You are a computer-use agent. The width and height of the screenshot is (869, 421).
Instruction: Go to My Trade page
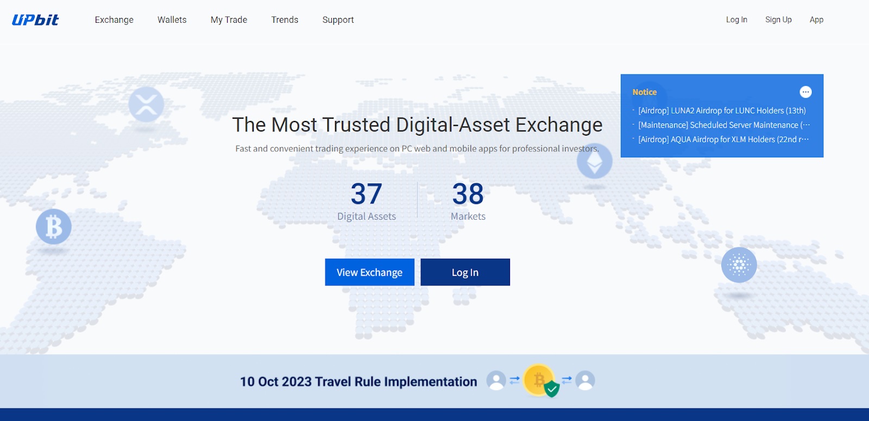click(x=229, y=20)
